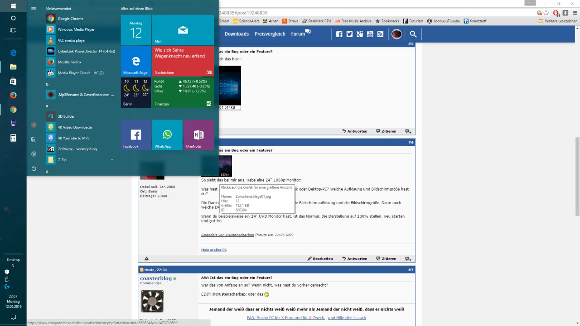The height and width of the screenshot is (326, 580).
Task: Switch to Chrome via taskbar icon
Action: click(x=13, y=110)
